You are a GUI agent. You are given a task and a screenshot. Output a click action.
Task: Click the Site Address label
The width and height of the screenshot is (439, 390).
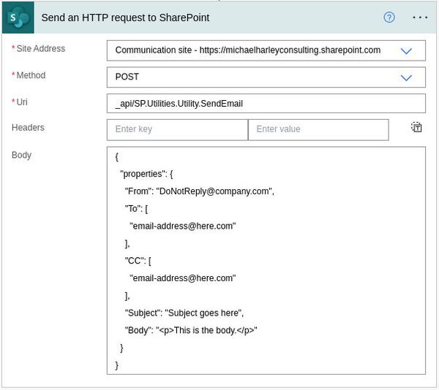click(x=40, y=49)
